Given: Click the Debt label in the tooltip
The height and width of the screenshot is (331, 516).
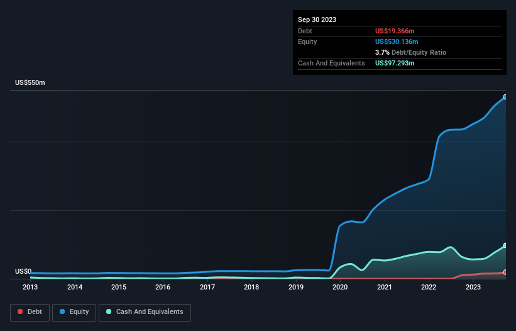Looking at the screenshot, I should [x=305, y=31].
